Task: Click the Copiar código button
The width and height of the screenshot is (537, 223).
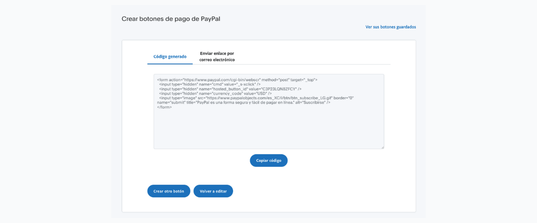Action: pos(268,161)
